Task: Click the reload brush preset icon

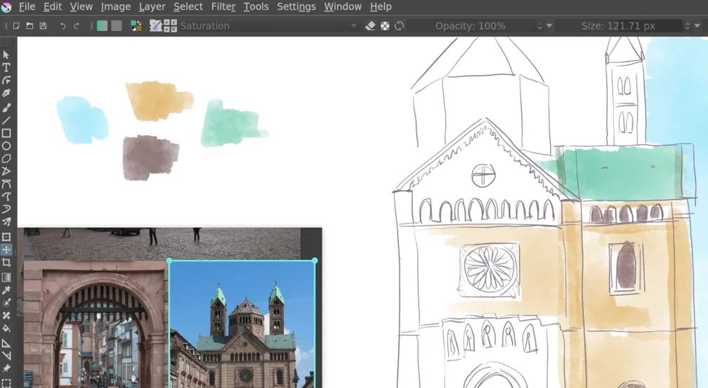Action: 399,26
